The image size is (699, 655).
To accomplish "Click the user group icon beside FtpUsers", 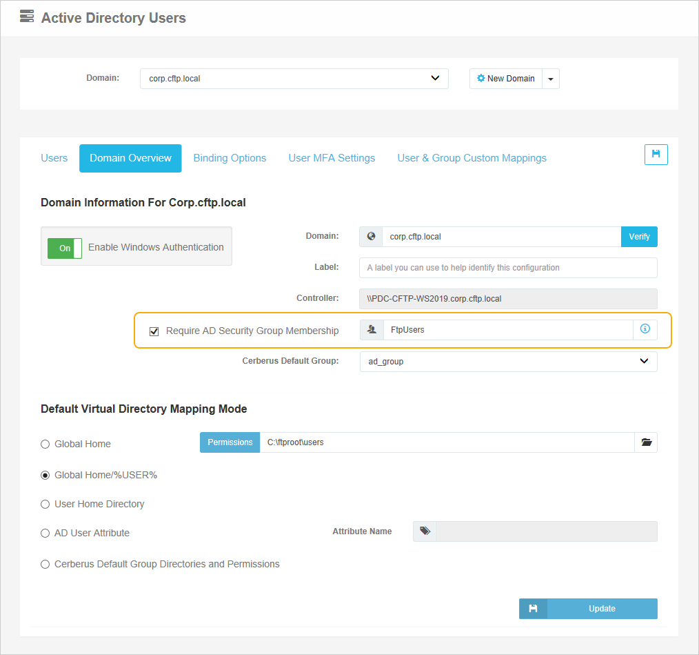I will (x=372, y=330).
